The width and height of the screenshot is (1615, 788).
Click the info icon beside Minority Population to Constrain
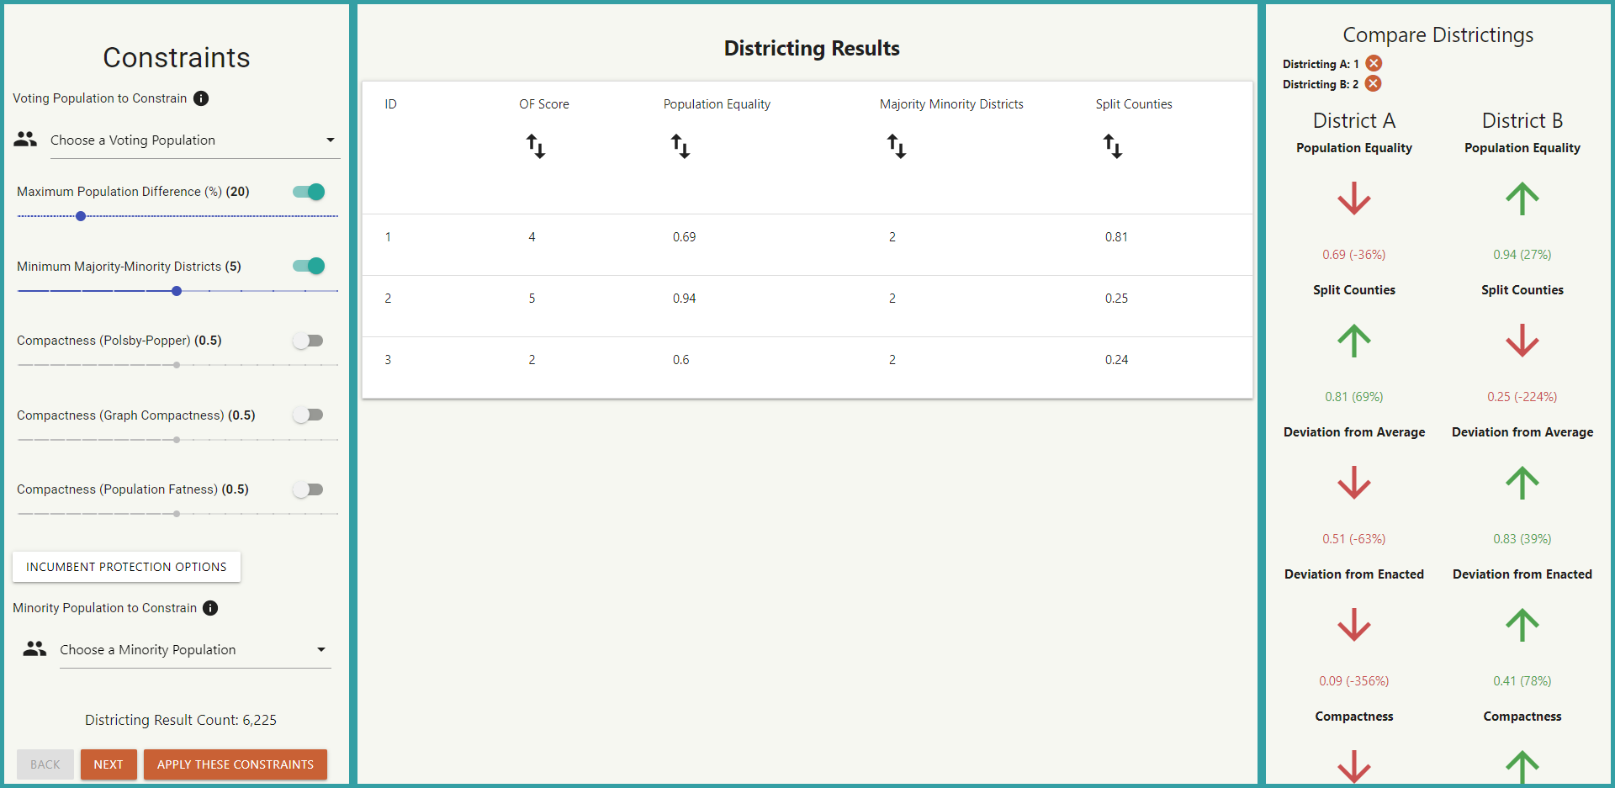pyautogui.click(x=209, y=607)
